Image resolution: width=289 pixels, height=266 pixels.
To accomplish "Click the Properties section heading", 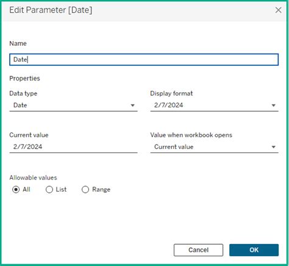I will 24,79.
